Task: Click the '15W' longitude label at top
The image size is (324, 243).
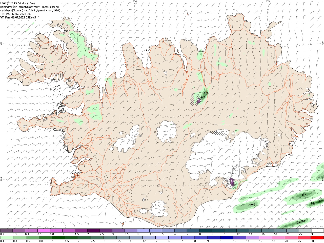Action: tap(268, 1)
